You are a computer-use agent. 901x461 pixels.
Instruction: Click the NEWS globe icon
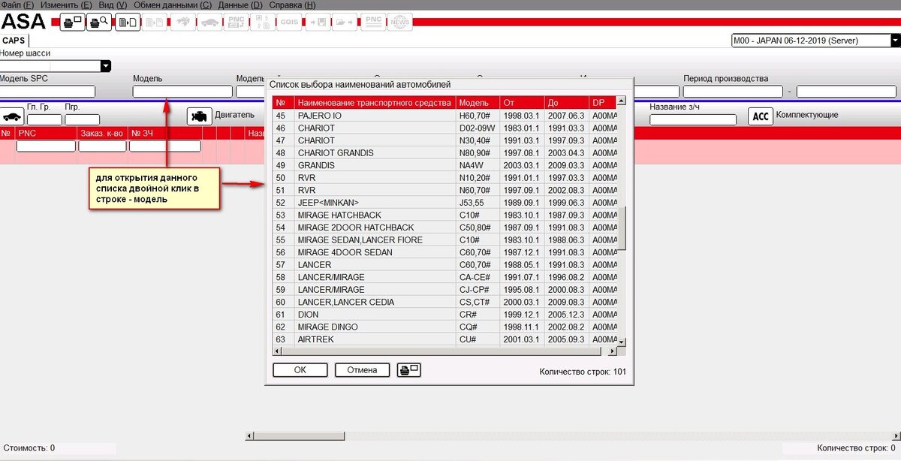[x=400, y=22]
